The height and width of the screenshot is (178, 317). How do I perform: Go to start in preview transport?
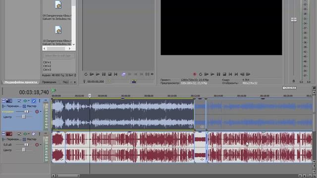230,74
